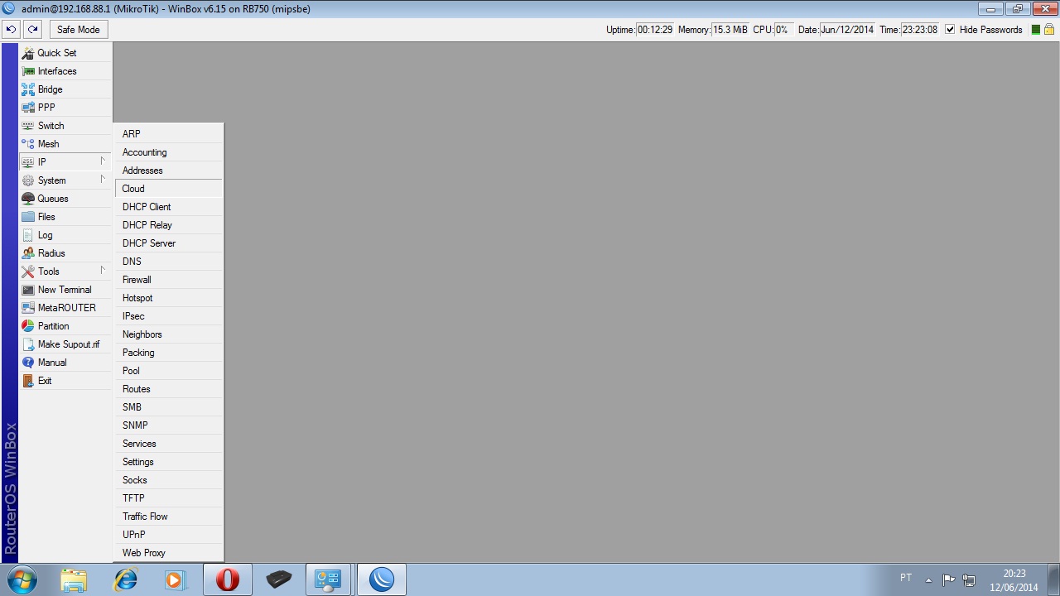Expand the IP submenu arrow
1060x596 pixels.
coord(103,161)
